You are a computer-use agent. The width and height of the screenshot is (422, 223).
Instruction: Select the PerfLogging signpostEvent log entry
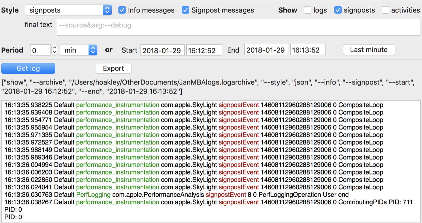point(176,195)
